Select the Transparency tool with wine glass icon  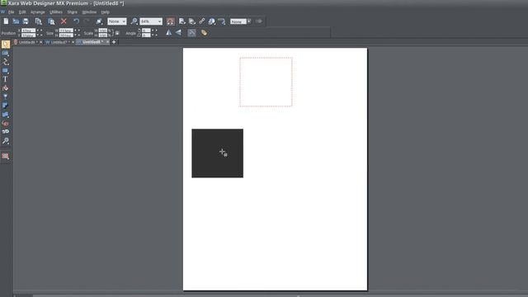pos(6,97)
